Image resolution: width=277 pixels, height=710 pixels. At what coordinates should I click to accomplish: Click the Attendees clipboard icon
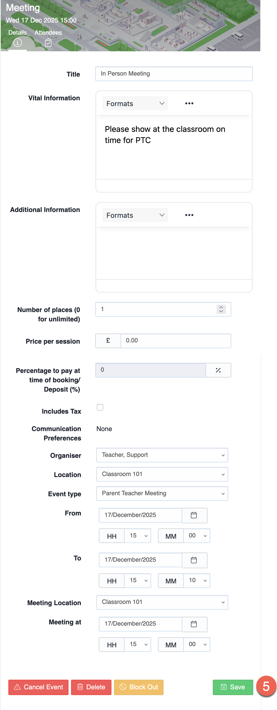coord(48,43)
